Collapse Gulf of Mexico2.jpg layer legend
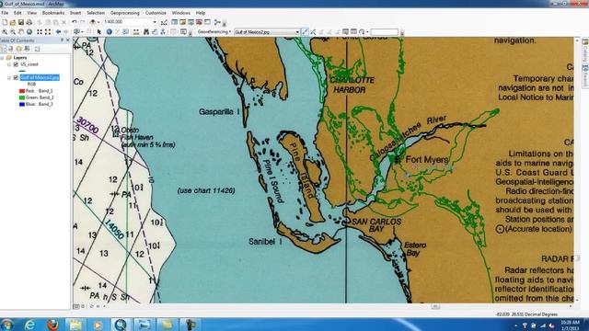This screenshot has width=589, height=331. point(9,77)
